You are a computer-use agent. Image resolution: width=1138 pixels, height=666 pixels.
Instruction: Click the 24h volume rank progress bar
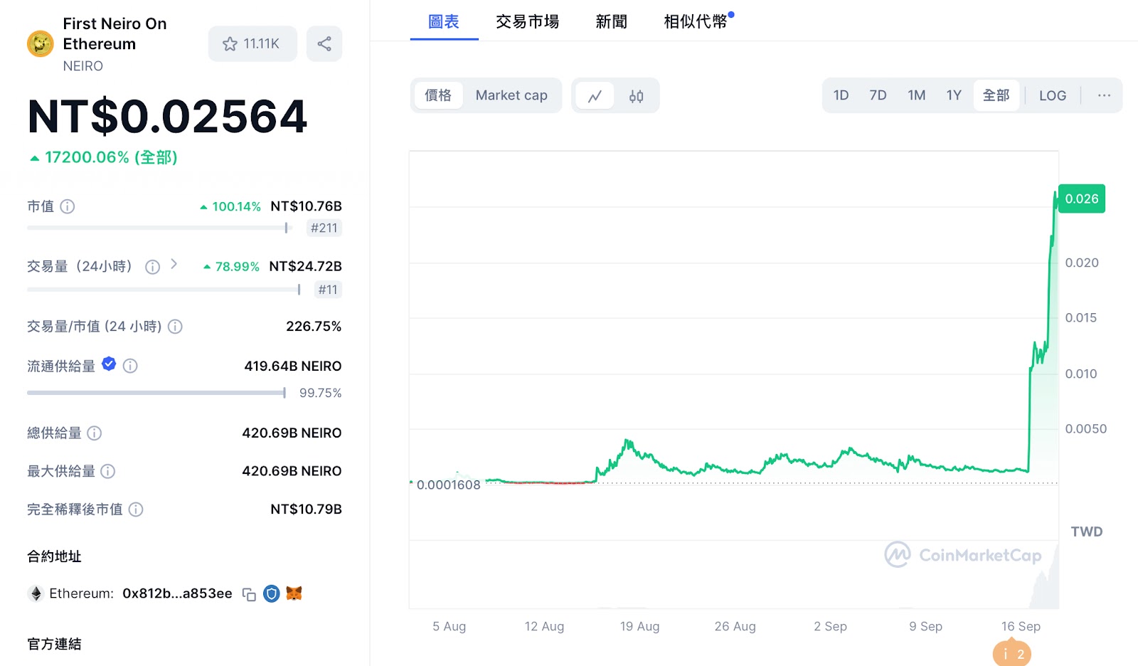[x=164, y=290]
